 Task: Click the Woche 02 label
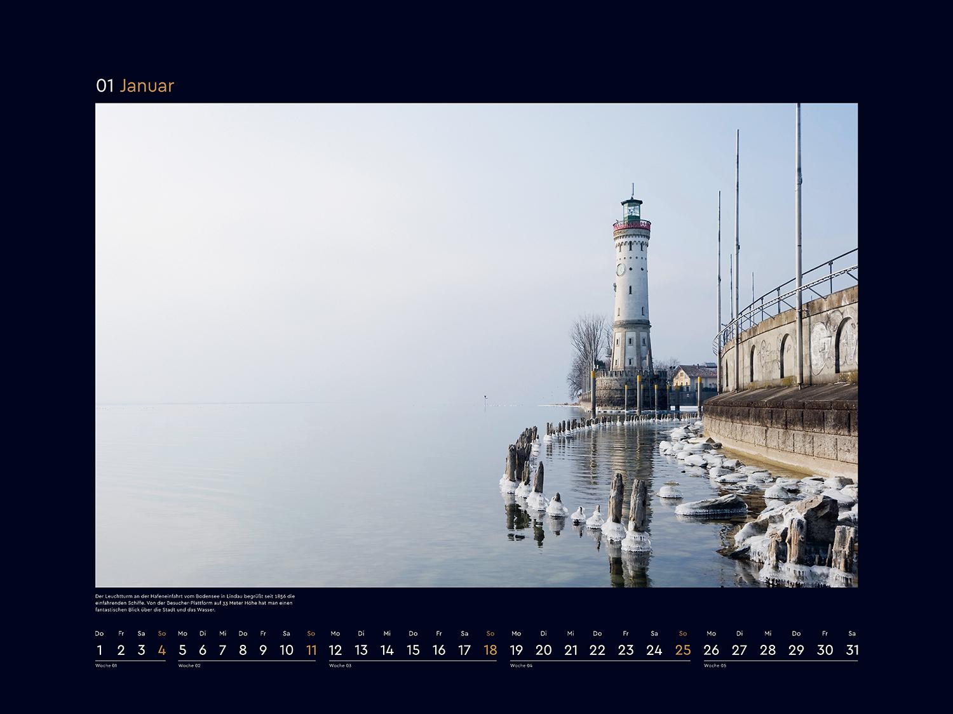189,666
